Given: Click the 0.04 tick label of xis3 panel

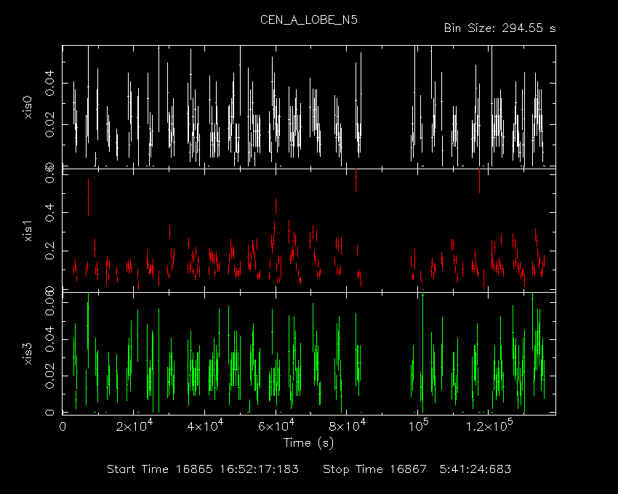Looking at the screenshot, I should (x=49, y=339).
